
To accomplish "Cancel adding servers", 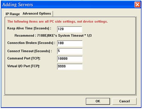I will 124,101.
